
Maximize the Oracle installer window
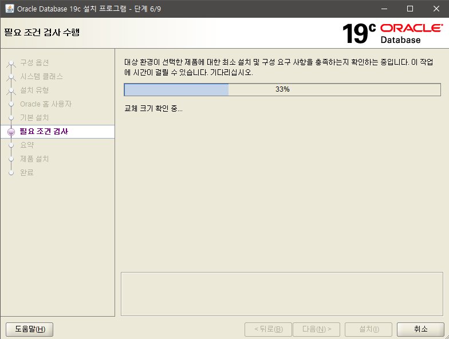pos(410,9)
